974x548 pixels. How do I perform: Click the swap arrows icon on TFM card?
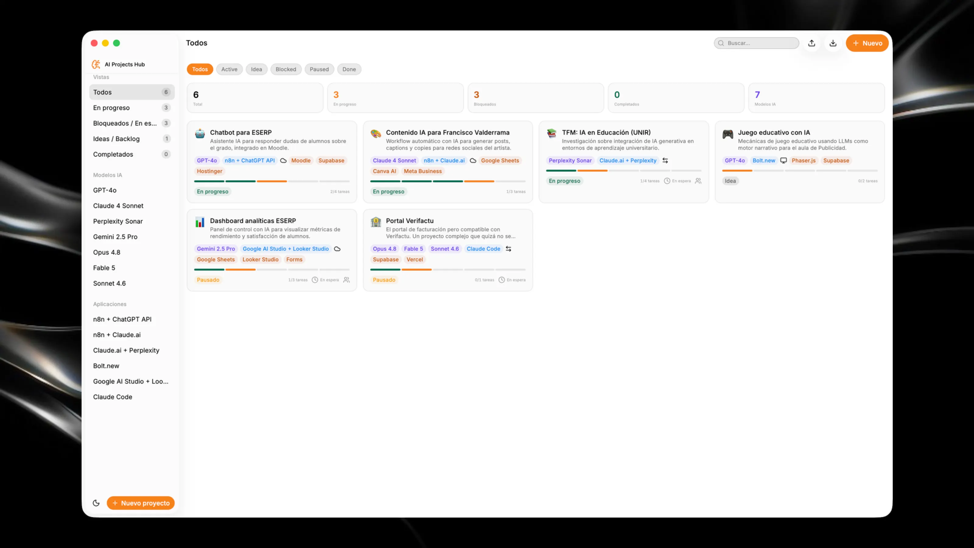tap(665, 160)
